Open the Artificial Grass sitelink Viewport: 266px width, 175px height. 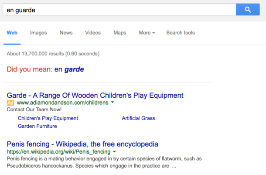138,118
